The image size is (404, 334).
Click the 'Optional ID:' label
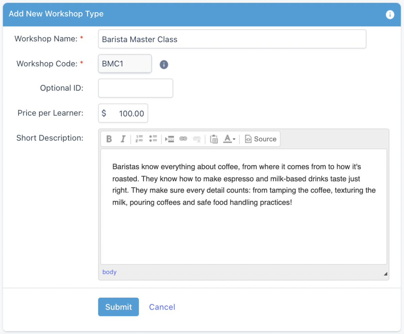pos(62,88)
